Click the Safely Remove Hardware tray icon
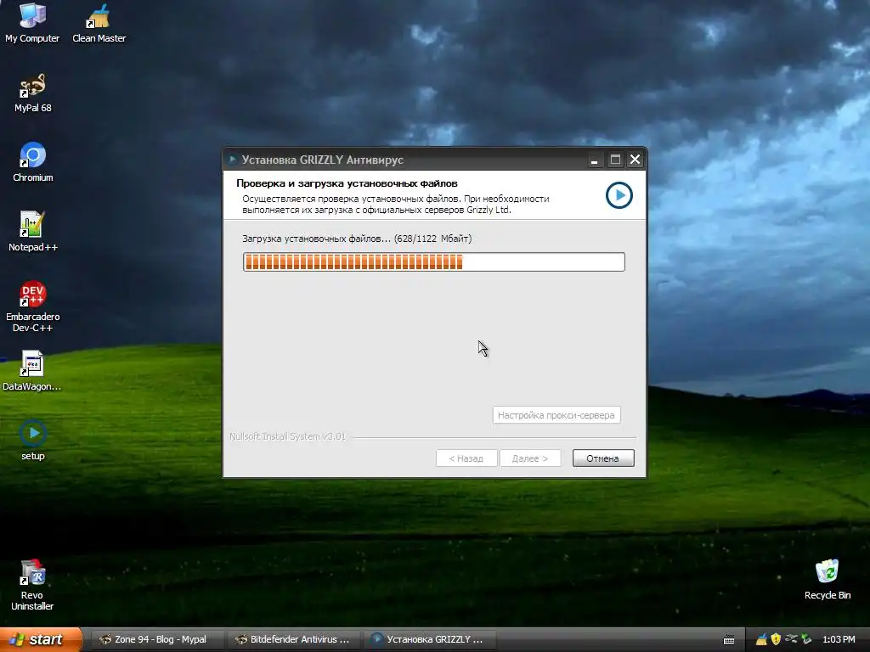This screenshot has height=652, width=870. (791, 640)
